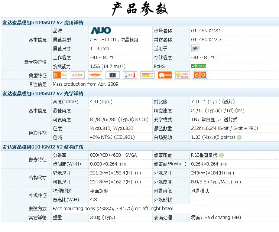The height and width of the screenshot is (232, 279).
Task: Click the working temperature -30 ~ 85 ℃ value
Action: pyautogui.click(x=102, y=57)
